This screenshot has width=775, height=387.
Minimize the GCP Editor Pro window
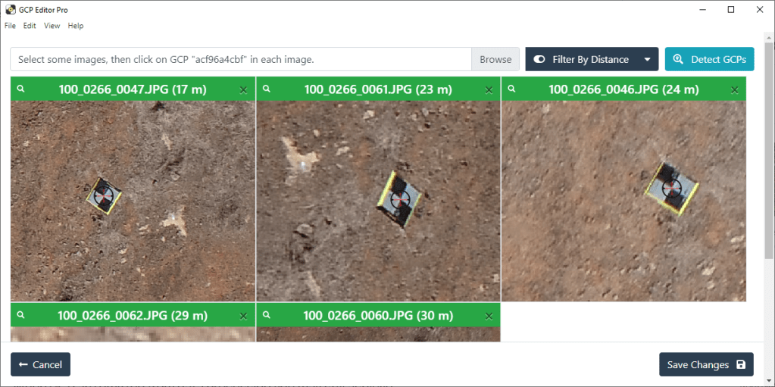click(x=702, y=9)
